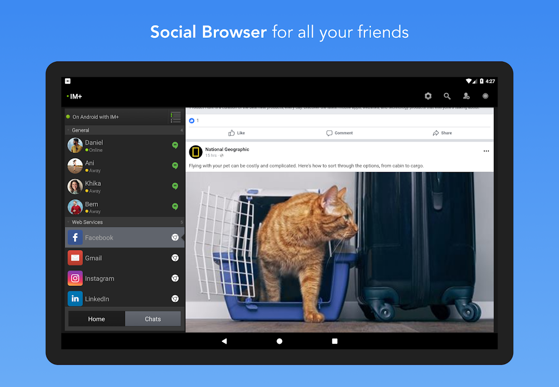Viewport: 559px width, 387px height.
Task: Open settings gear in IM+ toolbar
Action: [x=428, y=96]
